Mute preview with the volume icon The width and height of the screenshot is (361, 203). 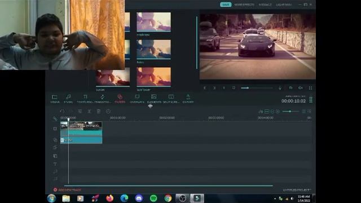coord(301,88)
